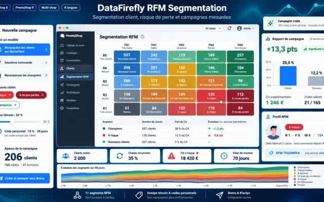Click the 11 segments RFM network icon

click(x=77, y=195)
